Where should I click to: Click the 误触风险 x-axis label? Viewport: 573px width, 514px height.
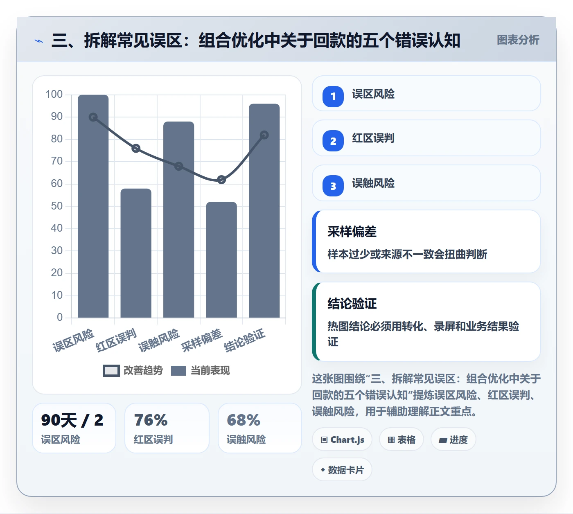coord(159,340)
